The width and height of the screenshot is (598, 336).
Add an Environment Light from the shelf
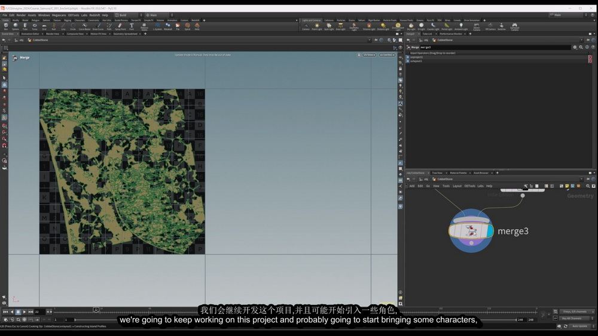[x=398, y=26]
